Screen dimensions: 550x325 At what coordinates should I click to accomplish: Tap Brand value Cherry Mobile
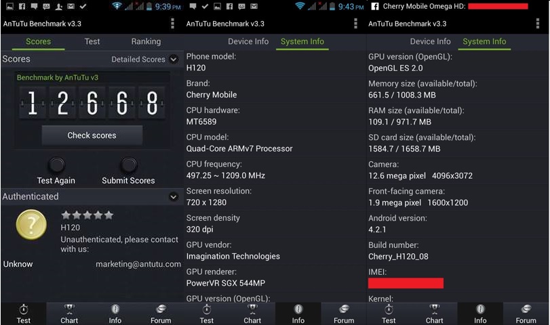[212, 95]
